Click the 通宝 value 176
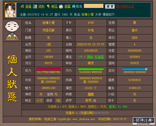Viewport: 156px width, 126px height. point(80,57)
